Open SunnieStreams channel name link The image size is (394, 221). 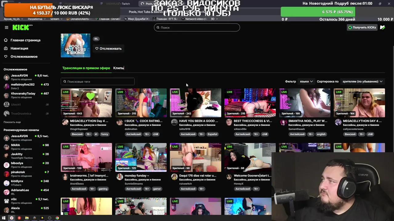[134, 184]
